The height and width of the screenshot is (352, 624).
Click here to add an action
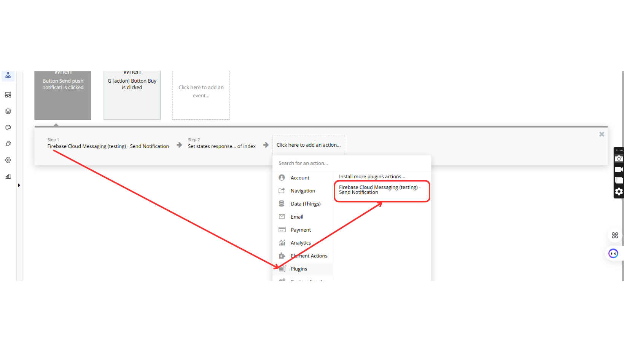[309, 145]
